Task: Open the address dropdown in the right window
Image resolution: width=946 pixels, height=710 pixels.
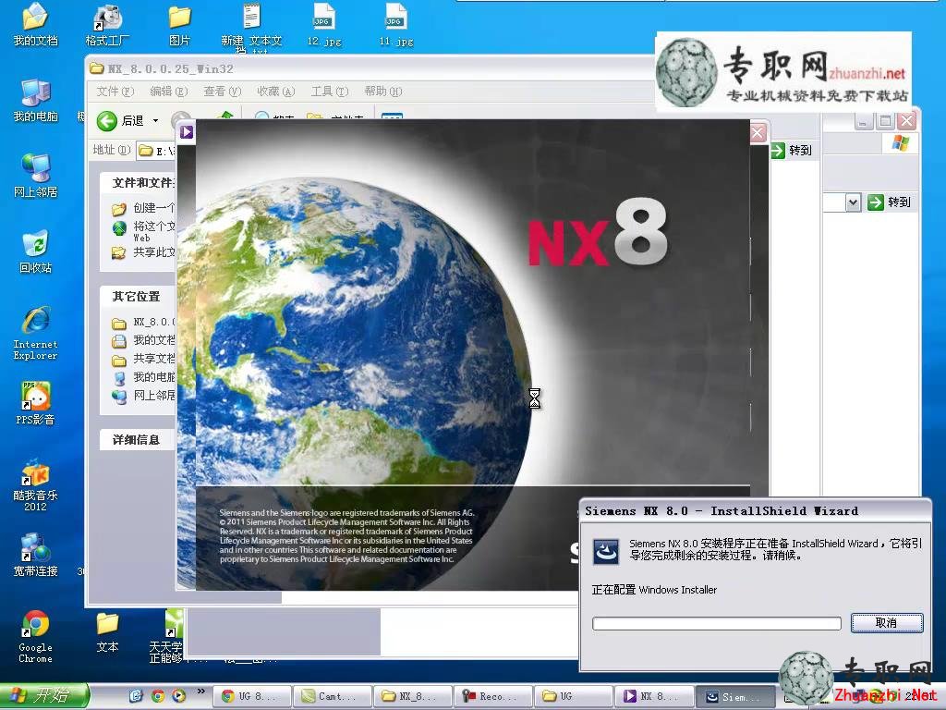Action: (853, 202)
